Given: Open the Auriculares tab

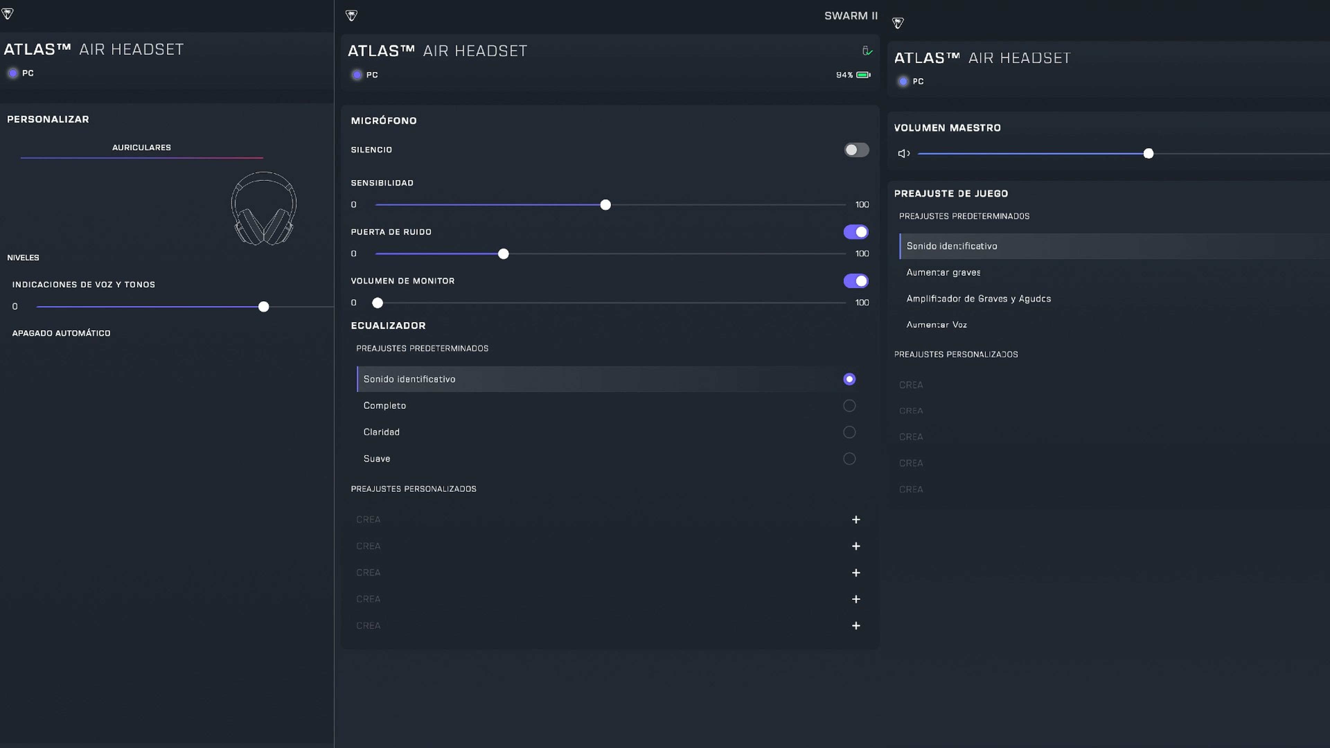Looking at the screenshot, I should (x=141, y=148).
